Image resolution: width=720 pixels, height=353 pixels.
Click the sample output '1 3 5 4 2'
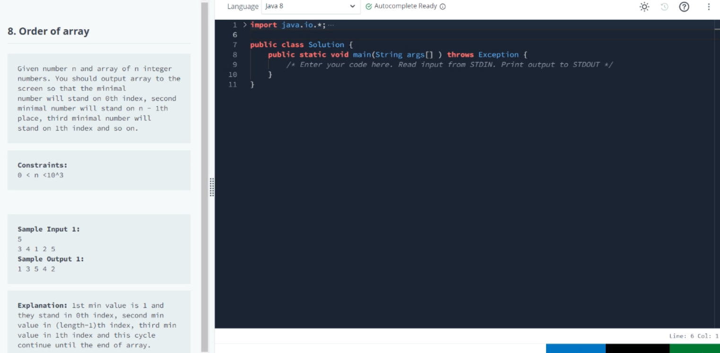(x=36, y=269)
